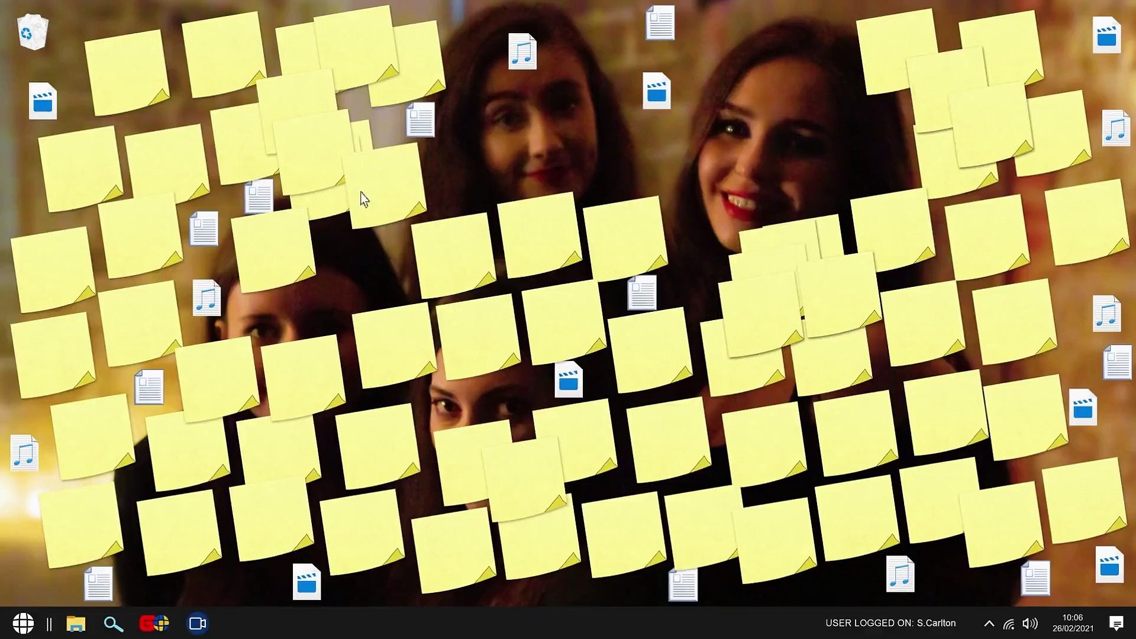Select the video file in the desktop's bottom-right corner
Screen dimensions: 1136x639
coord(1109,565)
